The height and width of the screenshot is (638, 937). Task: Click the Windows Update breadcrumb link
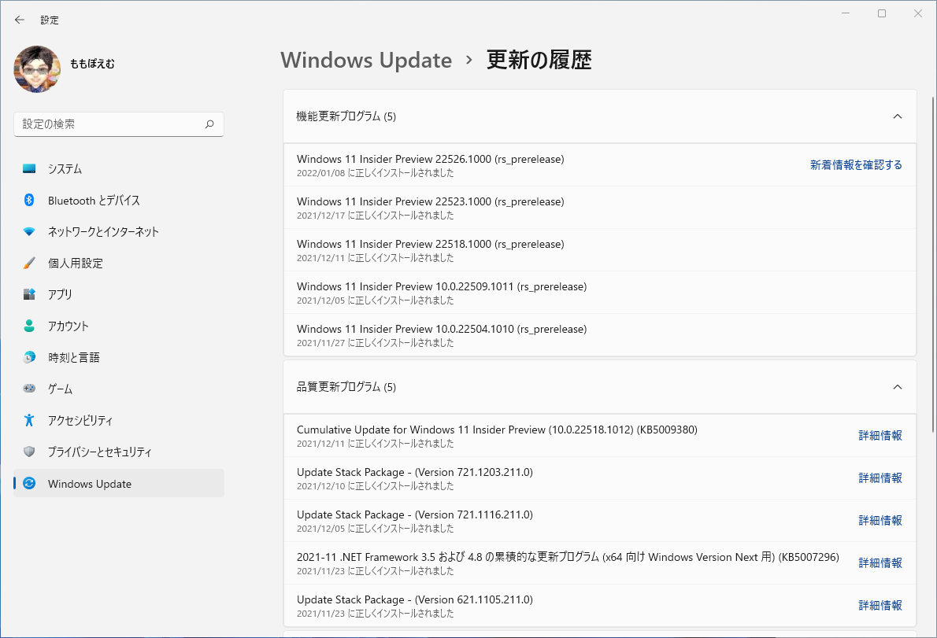coord(366,61)
